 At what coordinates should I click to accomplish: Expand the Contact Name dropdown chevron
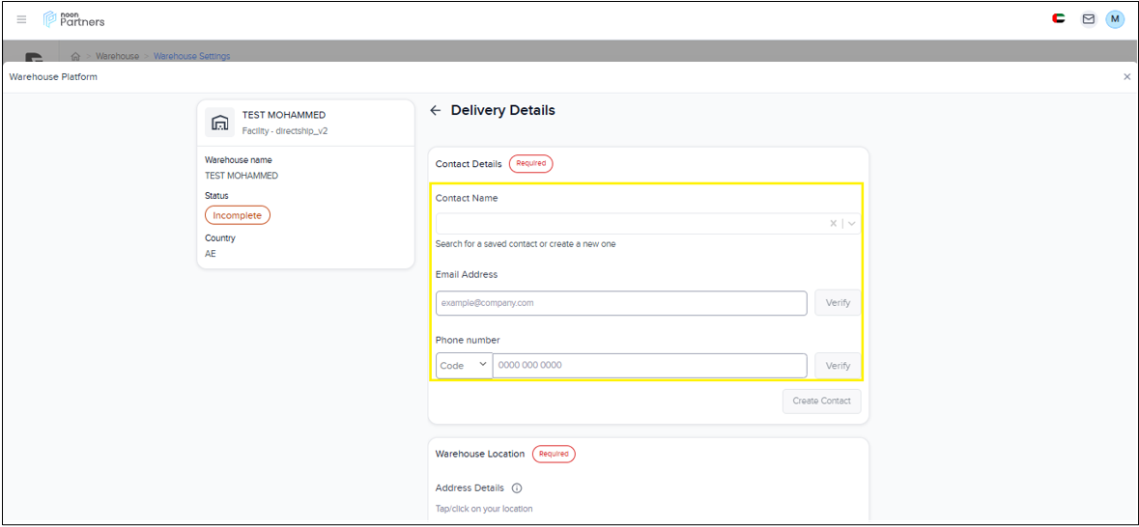click(x=851, y=224)
